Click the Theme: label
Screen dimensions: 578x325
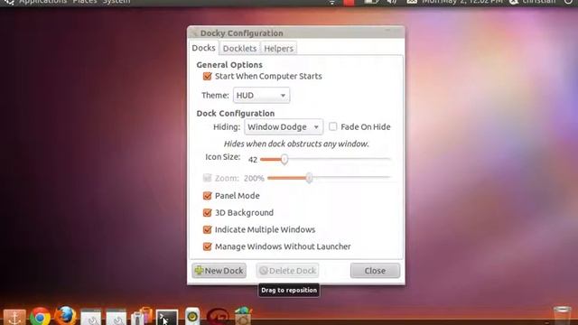point(215,96)
